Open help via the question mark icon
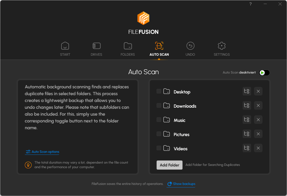Image resolution: width=287 pixels, height=196 pixels. tap(250, 4)
